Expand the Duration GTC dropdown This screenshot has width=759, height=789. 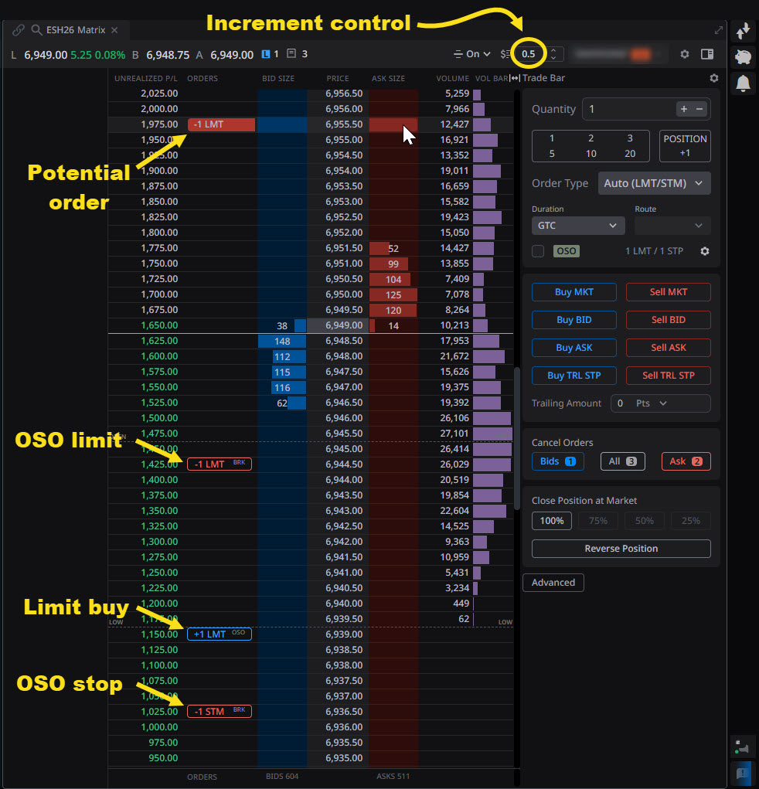coord(578,226)
